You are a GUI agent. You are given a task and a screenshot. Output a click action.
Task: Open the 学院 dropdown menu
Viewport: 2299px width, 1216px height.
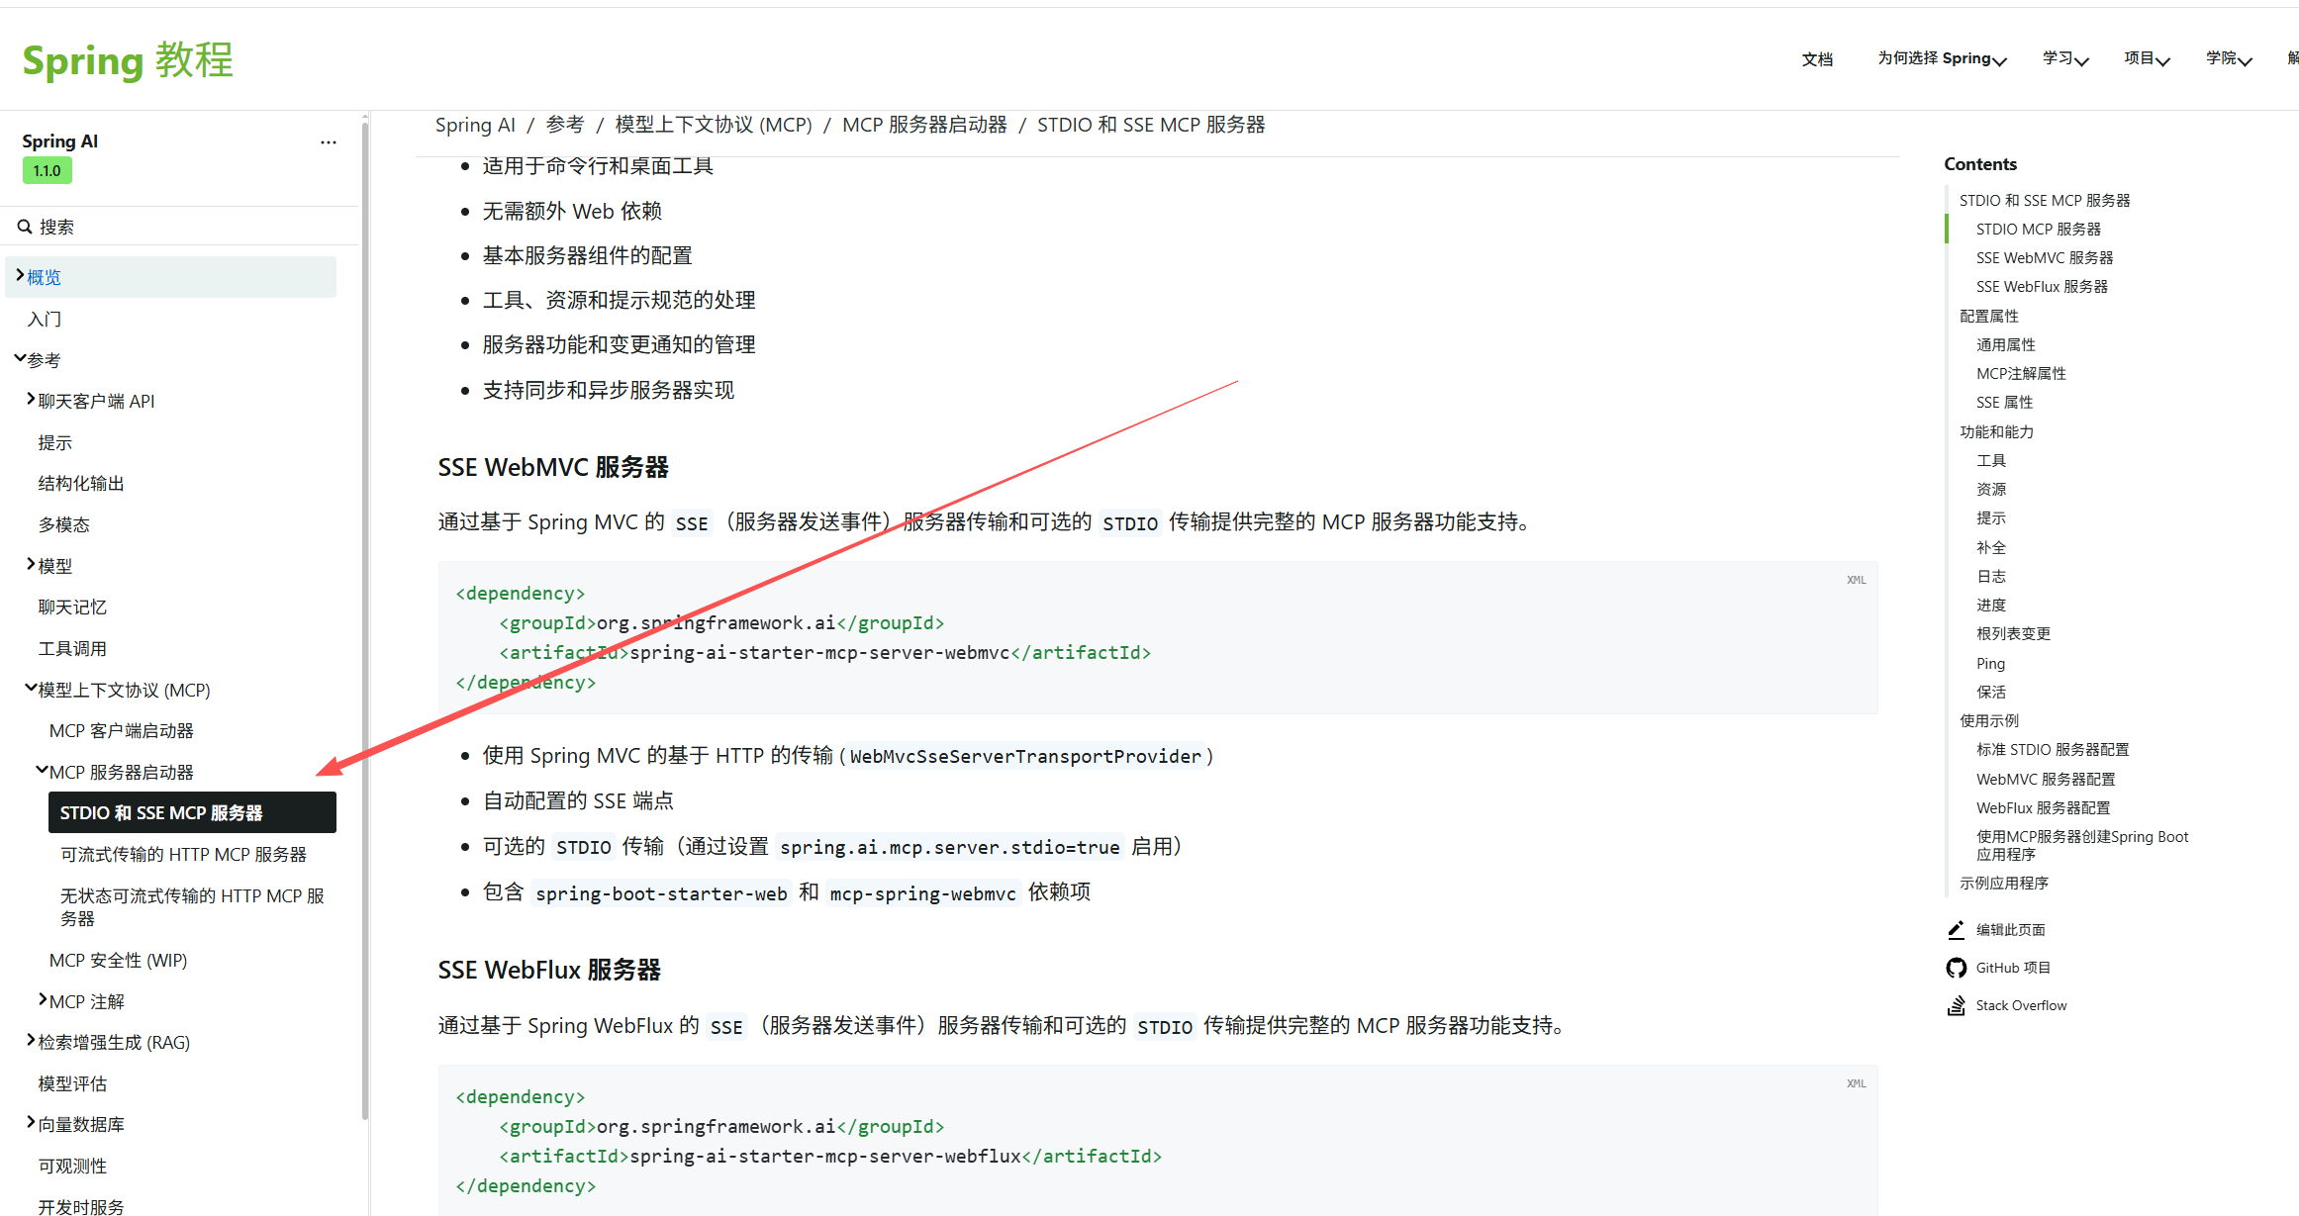click(2229, 59)
